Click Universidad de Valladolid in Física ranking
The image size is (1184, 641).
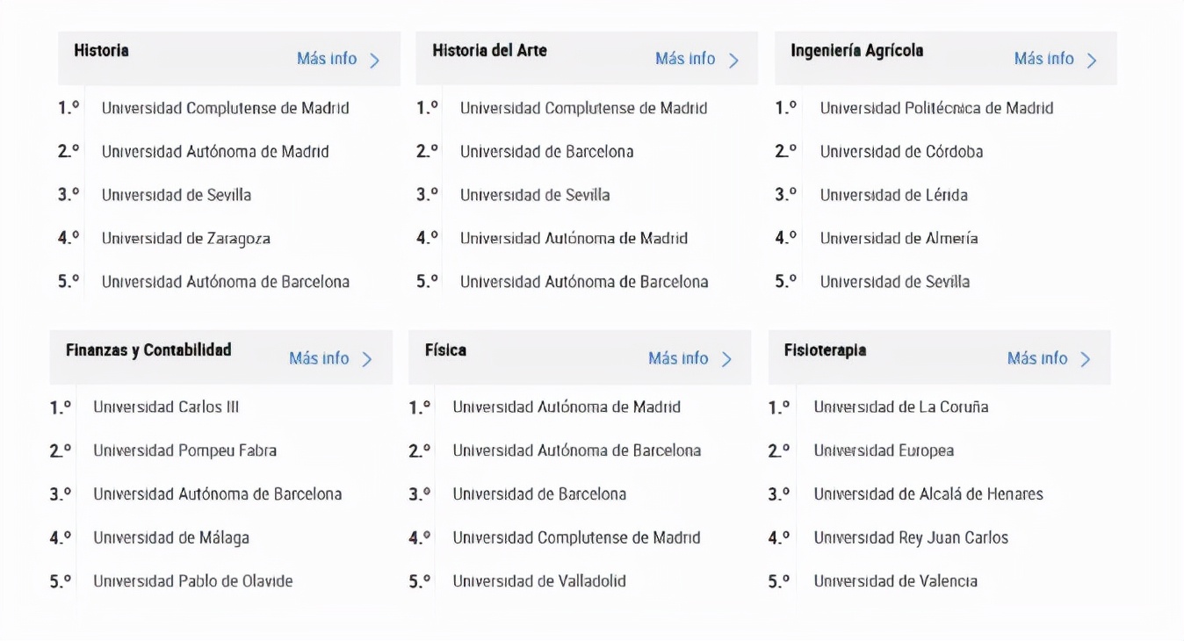point(539,580)
